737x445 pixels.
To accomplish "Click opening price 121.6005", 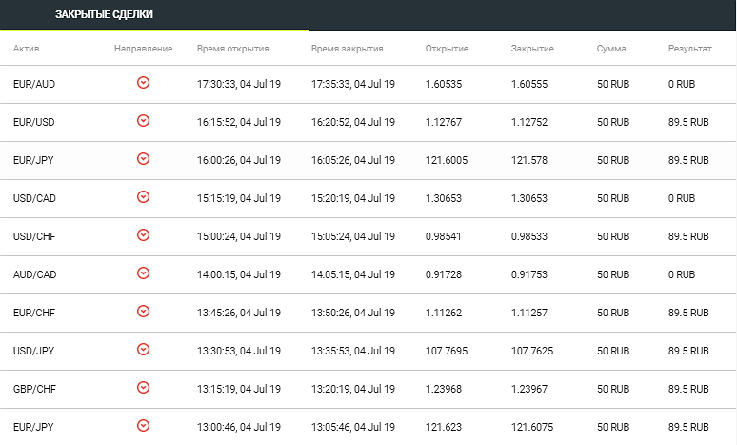I will pyautogui.click(x=447, y=160).
